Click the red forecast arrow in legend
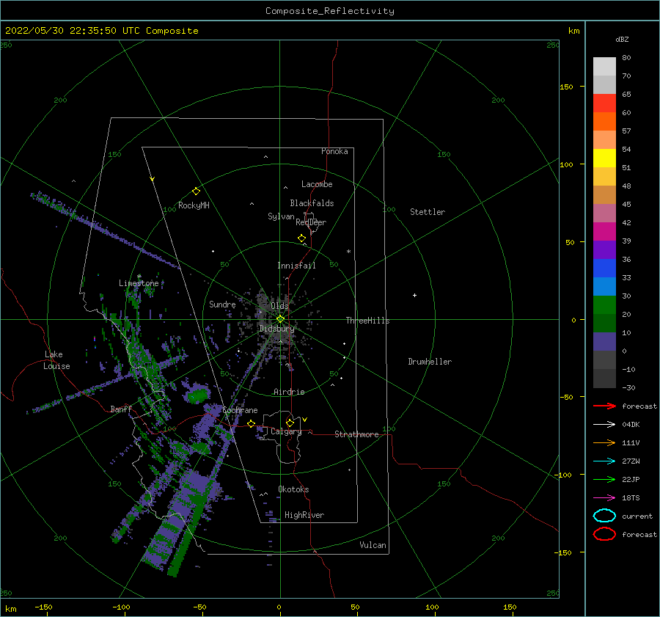This screenshot has height=617, width=660. click(604, 406)
